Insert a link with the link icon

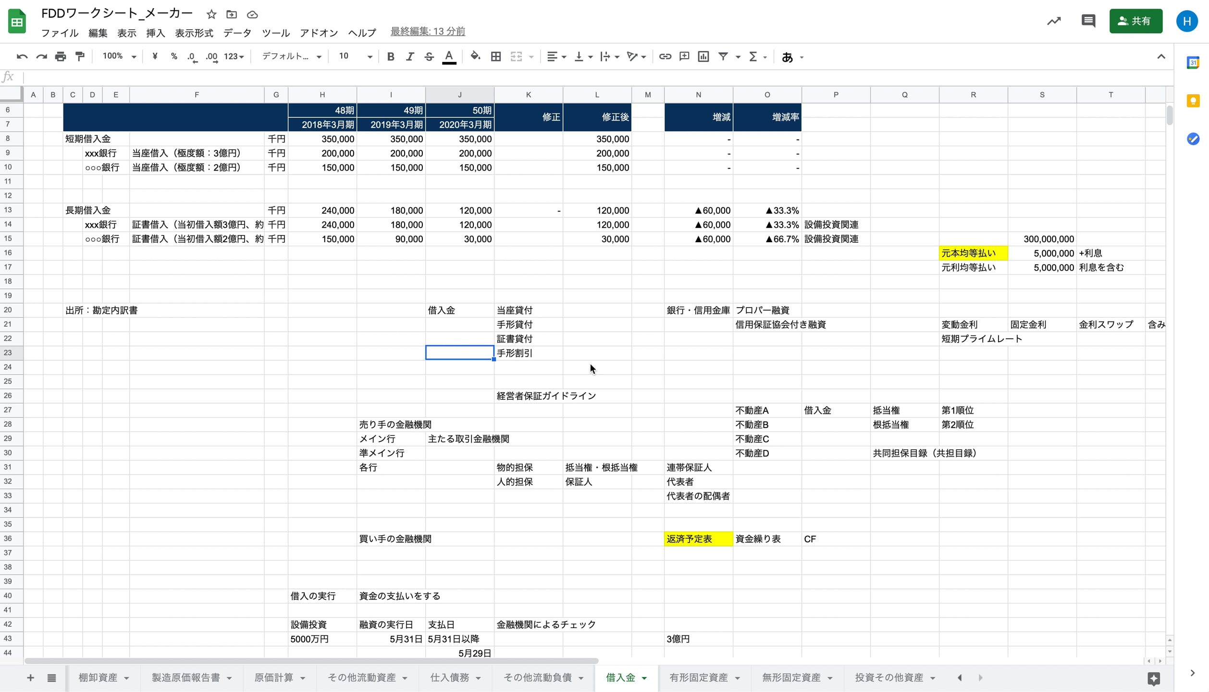[665, 56]
